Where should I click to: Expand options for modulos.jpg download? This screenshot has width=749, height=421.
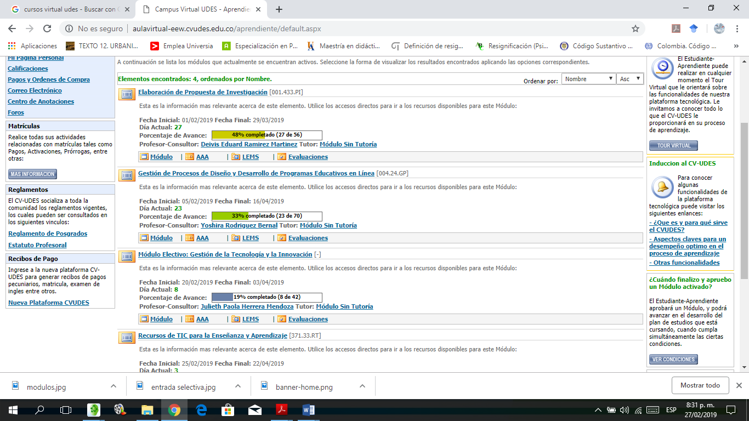click(114, 386)
